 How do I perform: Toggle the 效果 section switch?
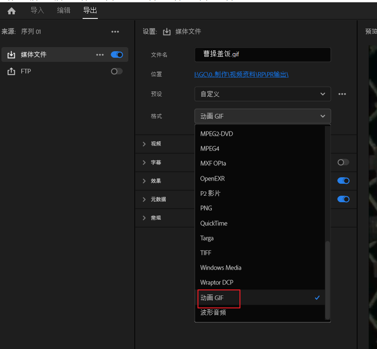point(343,181)
